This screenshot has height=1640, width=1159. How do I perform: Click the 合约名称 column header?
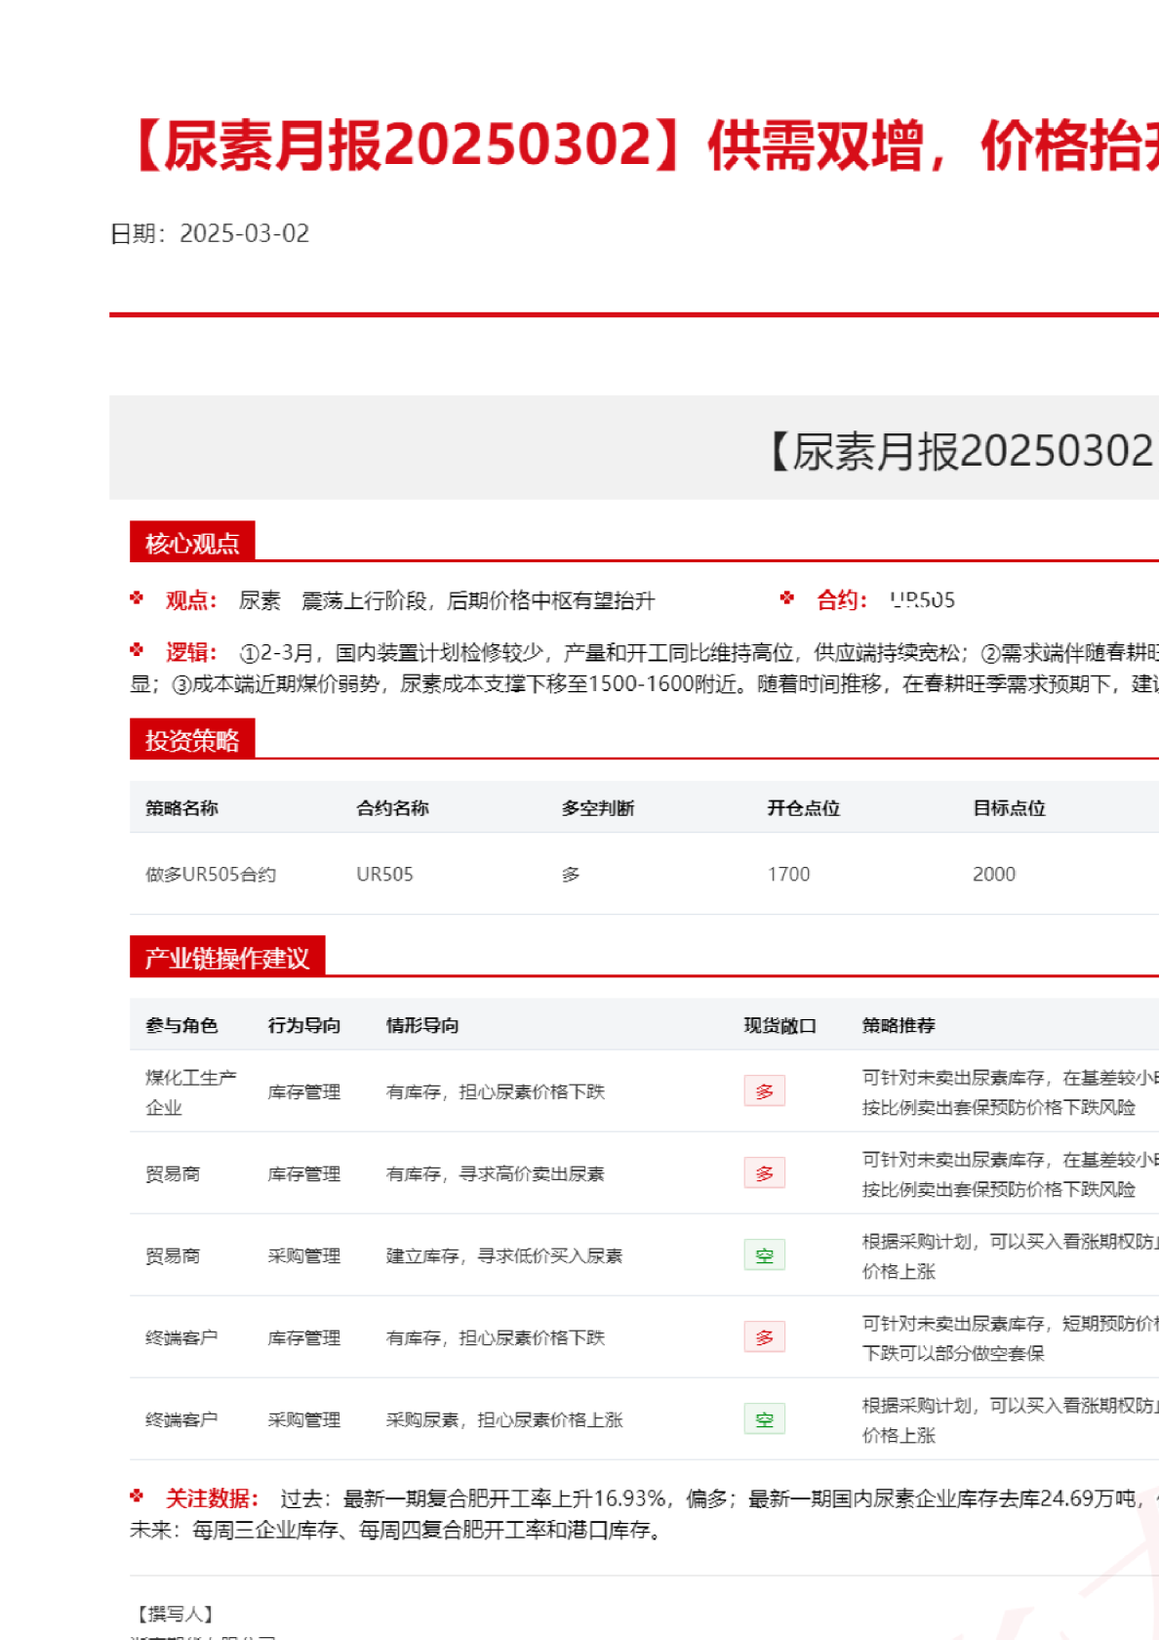point(392,808)
